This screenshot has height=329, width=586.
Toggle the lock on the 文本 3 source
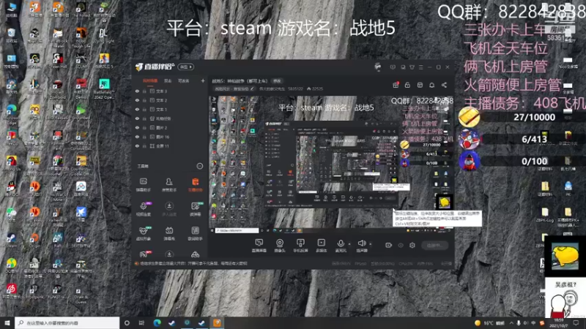pyautogui.click(x=144, y=91)
